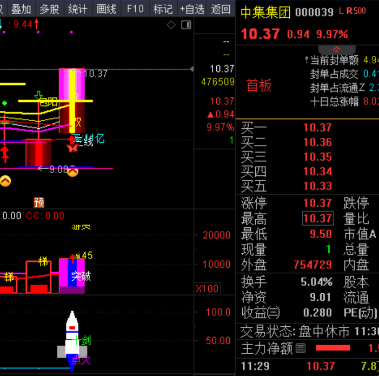Open the 主力净额 detail list icon
This screenshot has width=379, height=376.
point(301,348)
